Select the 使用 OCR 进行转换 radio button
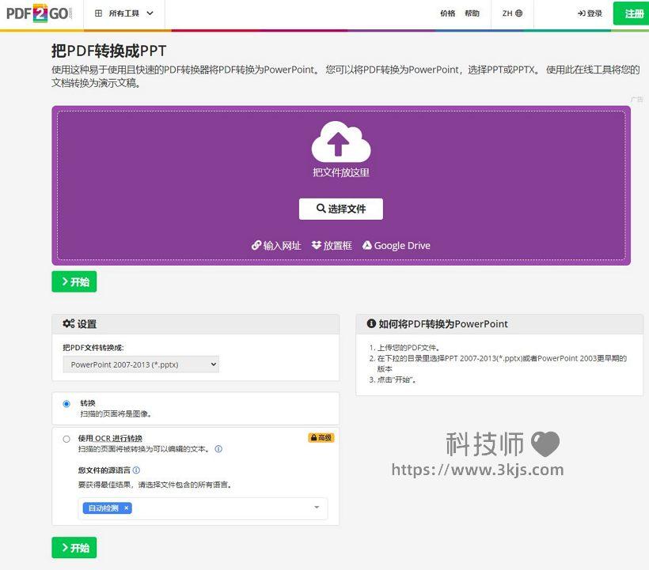 coord(66,439)
